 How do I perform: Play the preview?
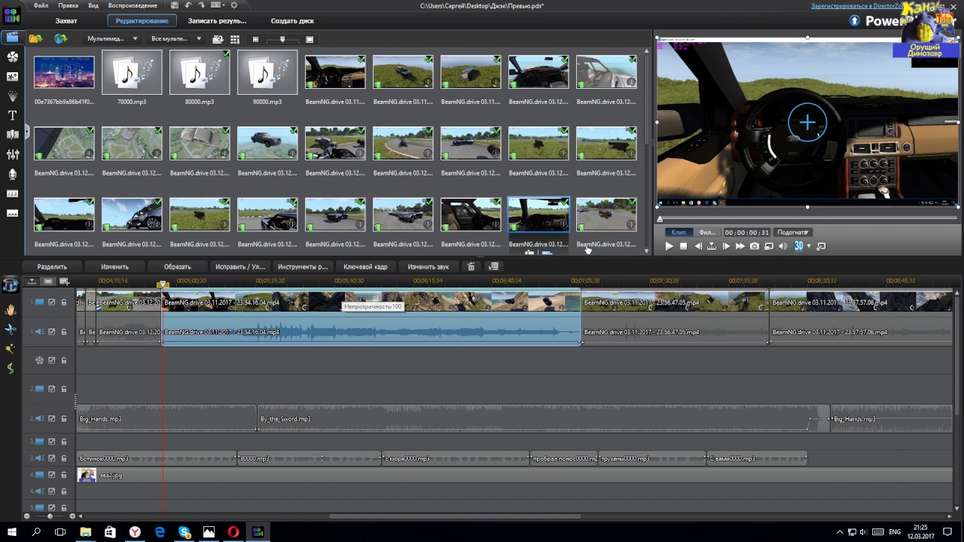[x=669, y=246]
